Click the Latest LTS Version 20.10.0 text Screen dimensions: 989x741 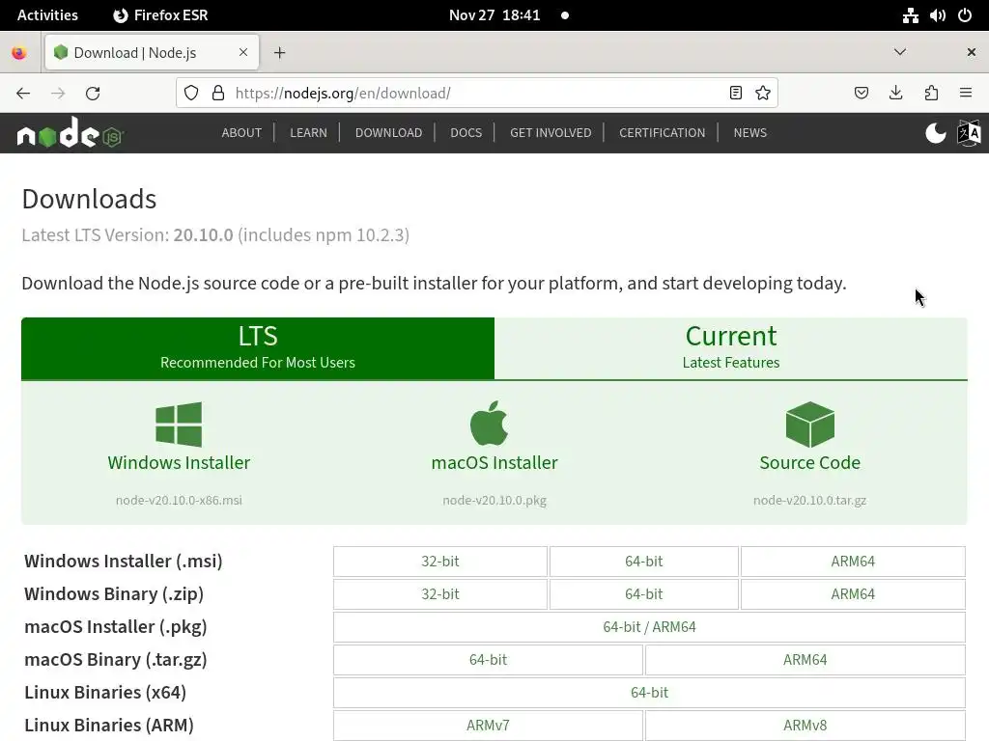coord(215,235)
